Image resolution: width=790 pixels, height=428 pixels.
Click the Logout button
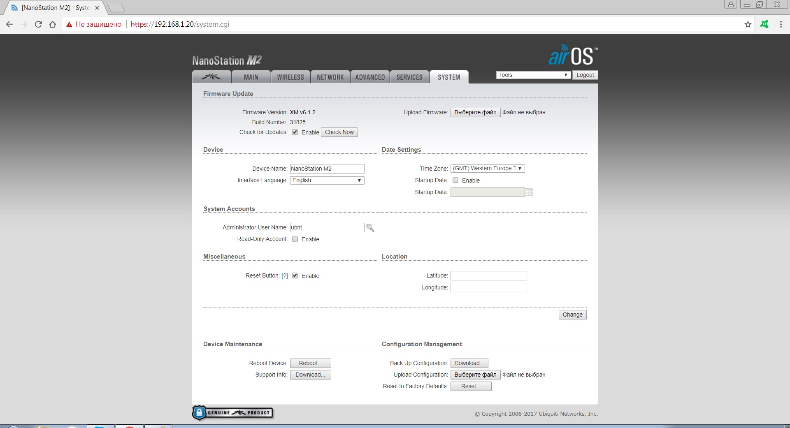click(x=585, y=75)
